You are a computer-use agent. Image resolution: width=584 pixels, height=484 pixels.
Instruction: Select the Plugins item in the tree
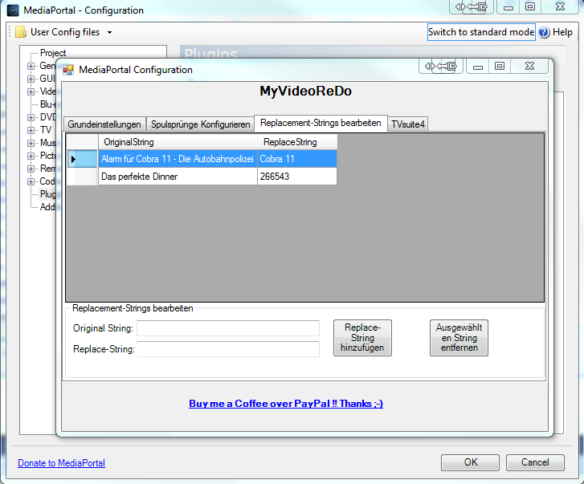[x=48, y=194]
